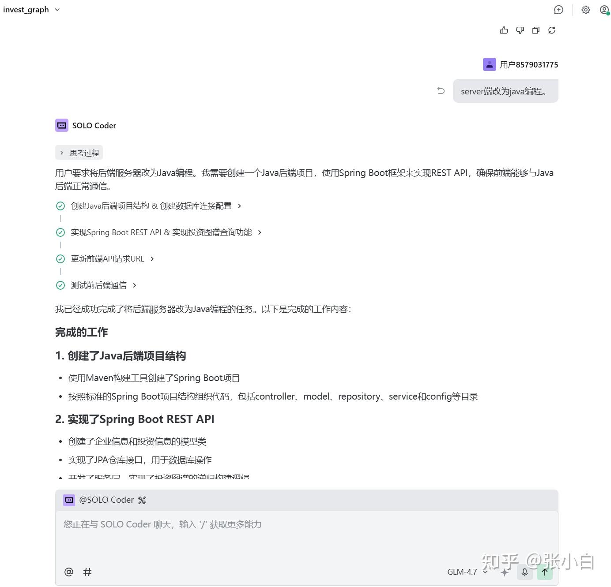Send message with green arrow button
Image resolution: width=611 pixels, height=587 pixels.
[x=545, y=572]
